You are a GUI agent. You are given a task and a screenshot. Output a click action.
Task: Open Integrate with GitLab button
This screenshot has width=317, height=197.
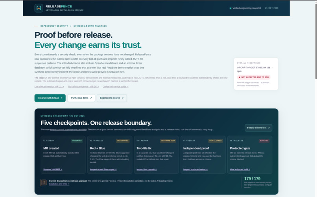pyautogui.click(x=50, y=98)
